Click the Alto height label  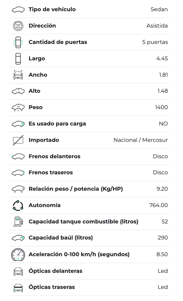click(35, 91)
